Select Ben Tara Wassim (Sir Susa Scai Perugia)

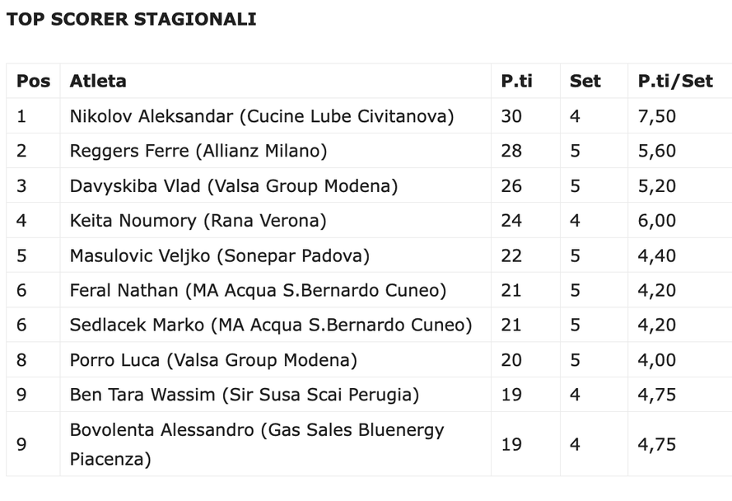[x=245, y=395]
